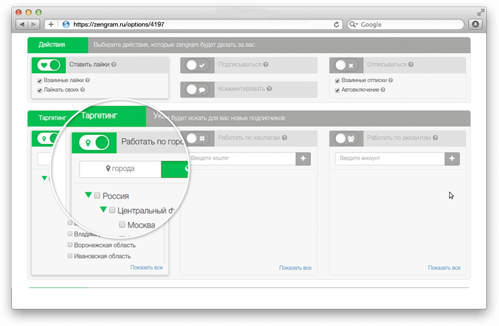
Task: Click Показать все under the hashtags panel
Action: point(295,268)
